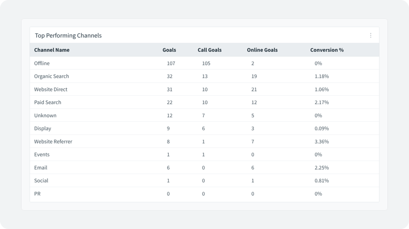Click Website Referrer conversion 3.36%
The height and width of the screenshot is (229, 409).
coord(322,141)
